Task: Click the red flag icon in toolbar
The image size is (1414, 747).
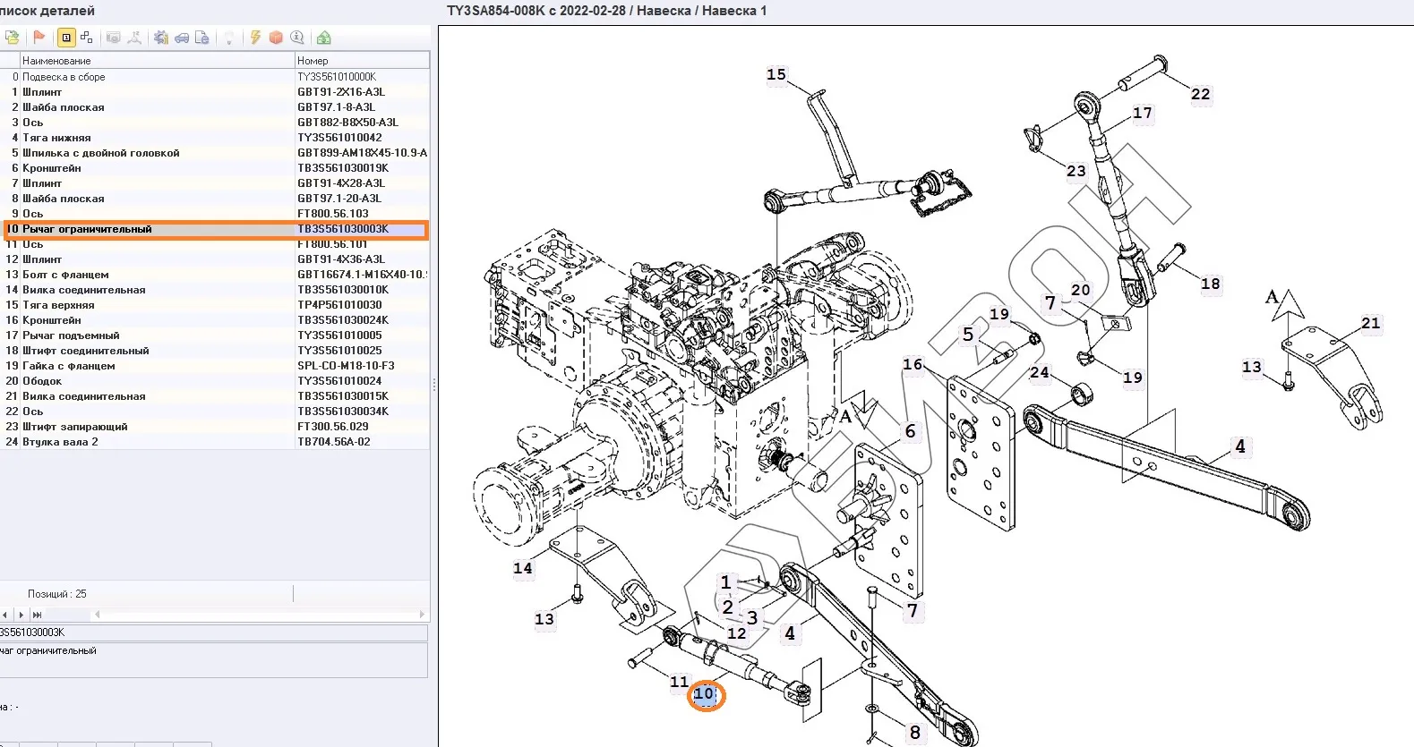Action: click(39, 38)
